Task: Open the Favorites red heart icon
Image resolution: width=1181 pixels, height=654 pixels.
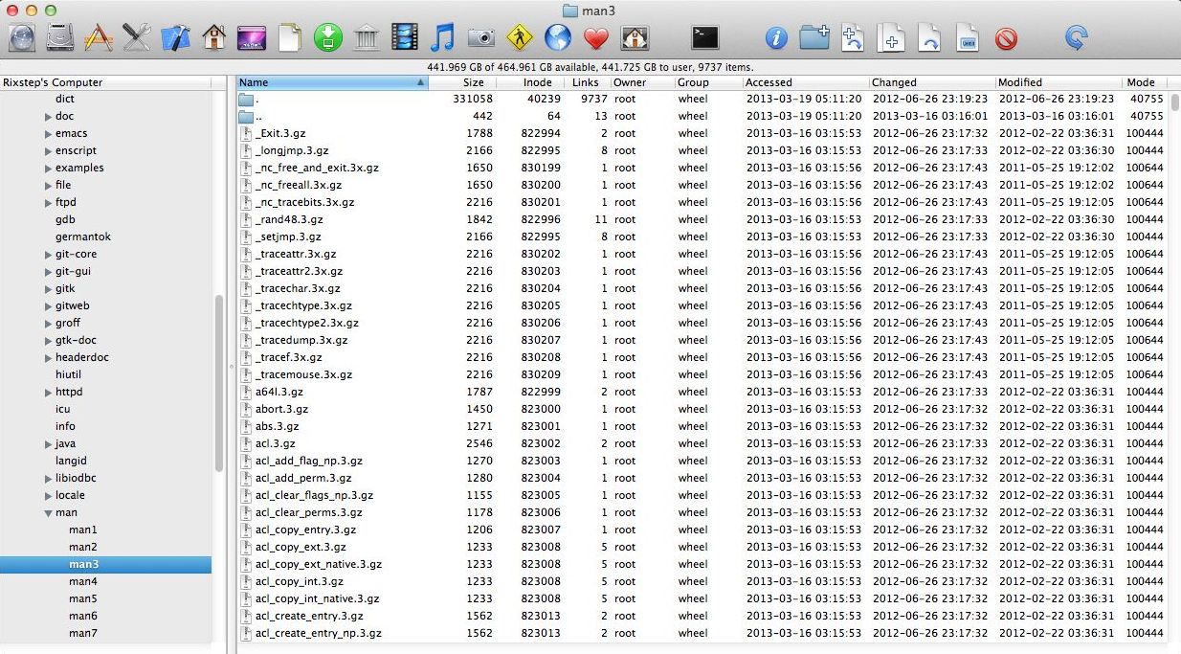Action: point(596,37)
